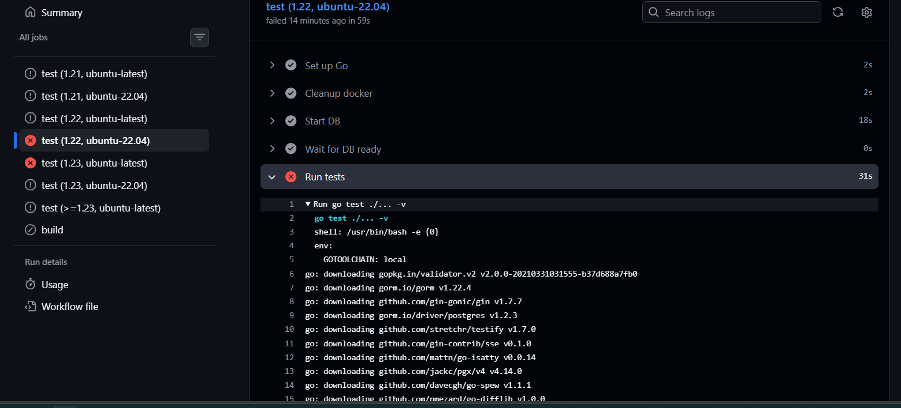Click log line 'go: downloading gorm.io/gorm v1.22.4'
Viewport: 901px width, 408px height.
point(389,288)
